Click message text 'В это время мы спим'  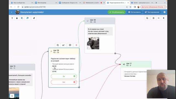pos(96,29)
